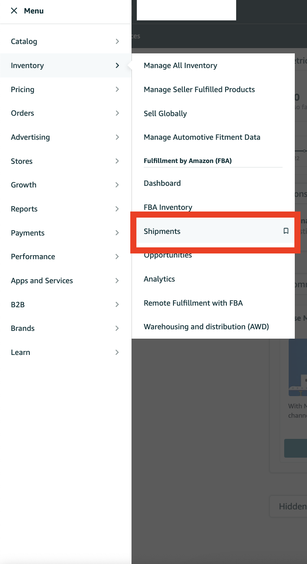The height and width of the screenshot is (564, 307).
Task: Click the bookmark icon next to Shipments
Action: coord(286,231)
